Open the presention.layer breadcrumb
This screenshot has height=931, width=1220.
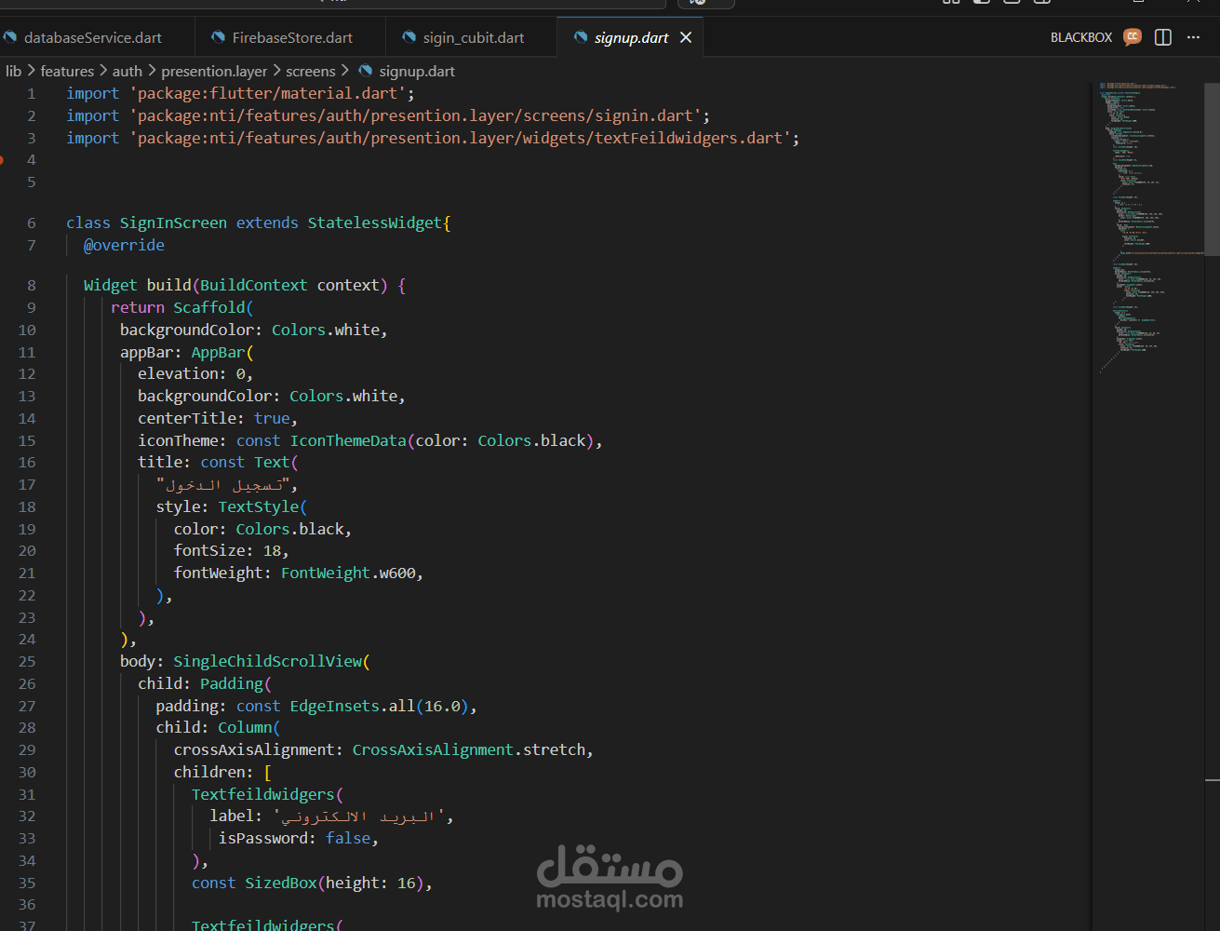click(x=214, y=71)
